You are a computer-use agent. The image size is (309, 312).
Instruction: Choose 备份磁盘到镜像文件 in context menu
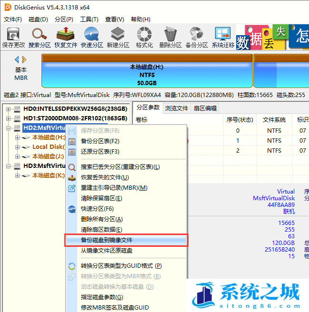(126, 240)
